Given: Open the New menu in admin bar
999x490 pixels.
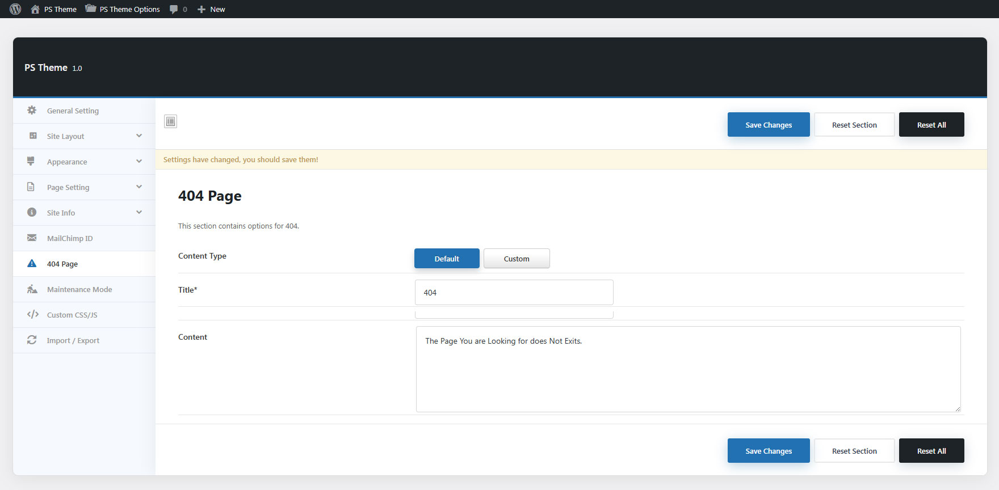Looking at the screenshot, I should (211, 9).
